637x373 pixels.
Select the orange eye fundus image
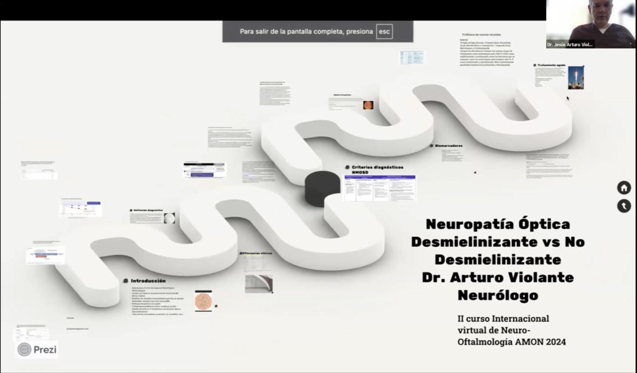coord(368,105)
